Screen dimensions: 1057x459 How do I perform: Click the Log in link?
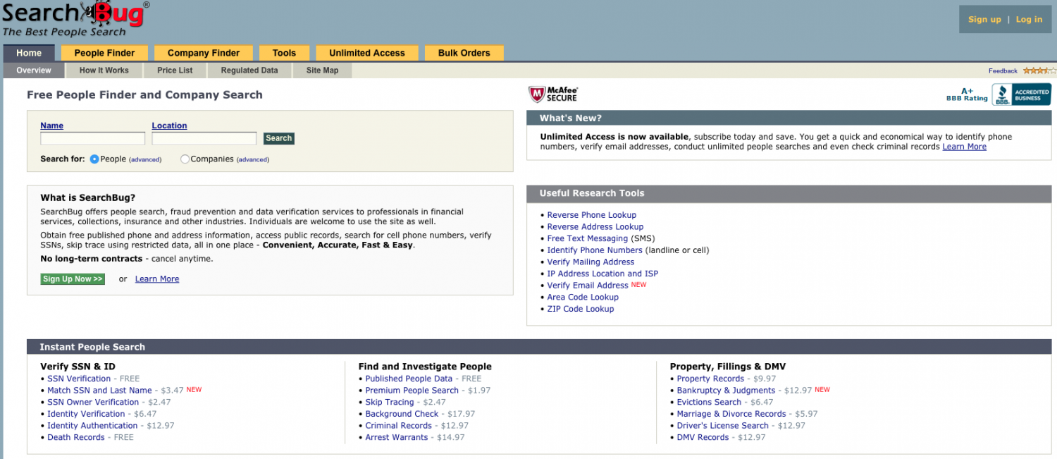pyautogui.click(x=1029, y=20)
